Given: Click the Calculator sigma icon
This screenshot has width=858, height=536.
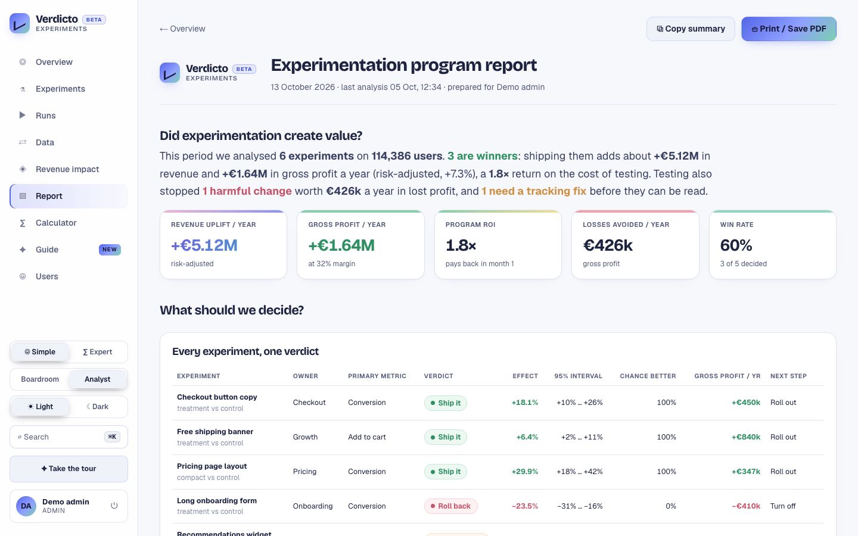Looking at the screenshot, I should [23, 223].
